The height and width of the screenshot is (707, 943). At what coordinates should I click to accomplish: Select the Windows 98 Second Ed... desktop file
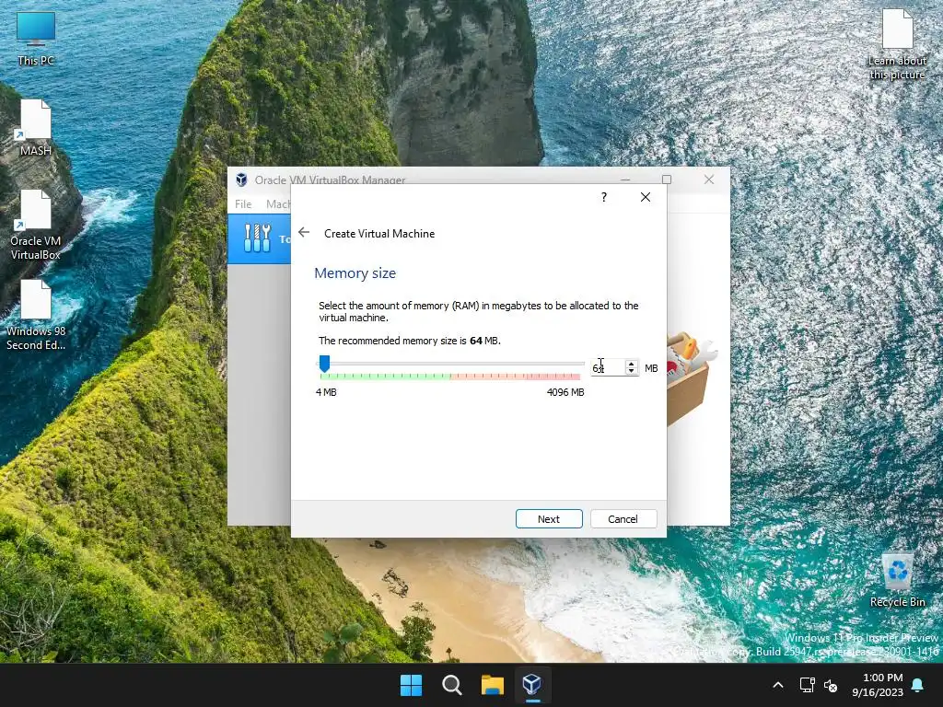click(36, 315)
